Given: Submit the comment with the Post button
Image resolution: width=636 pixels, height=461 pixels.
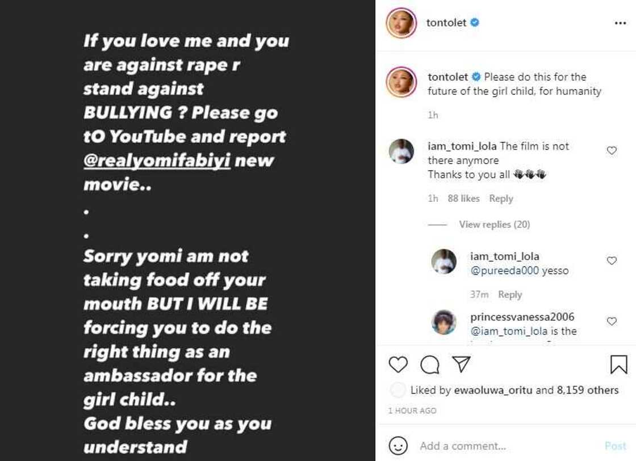Looking at the screenshot, I should point(615,446).
